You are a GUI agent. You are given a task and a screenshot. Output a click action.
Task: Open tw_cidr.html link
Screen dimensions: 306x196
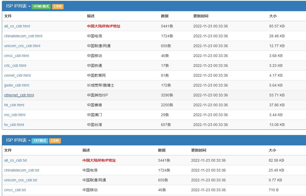tap(14, 125)
